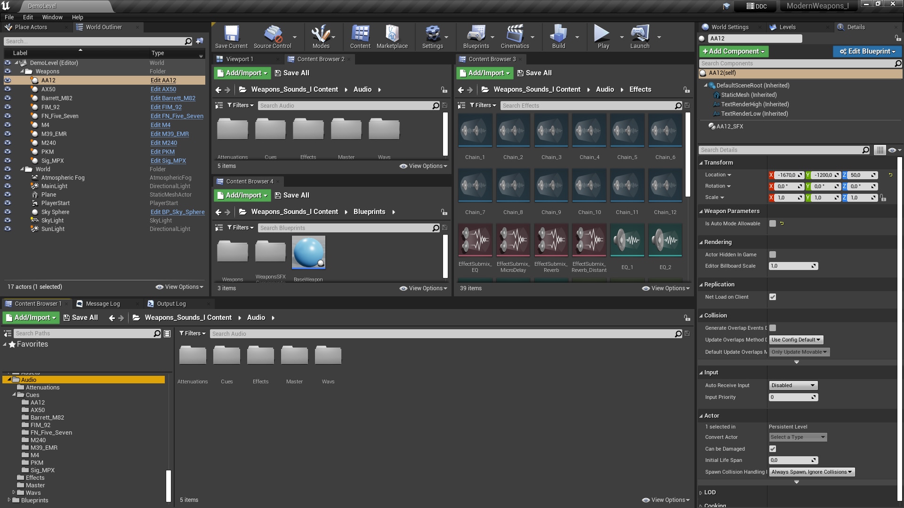The image size is (904, 508).
Task: Toggle visibility of the AX50 actor
Action: 8,89
